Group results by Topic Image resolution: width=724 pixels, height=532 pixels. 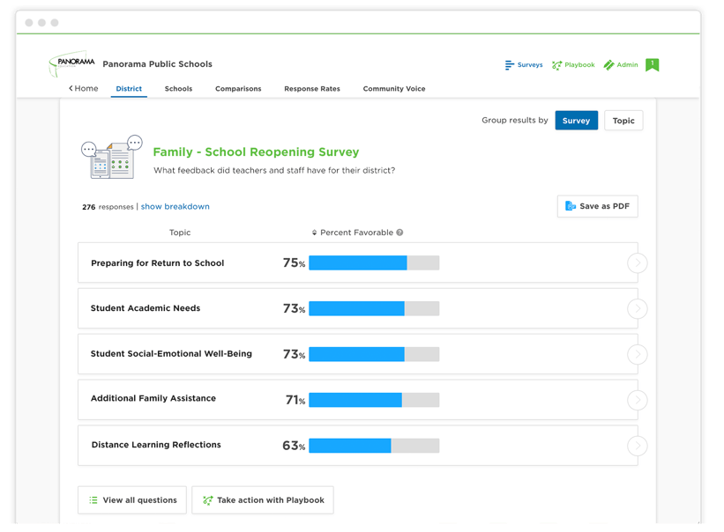pos(623,121)
